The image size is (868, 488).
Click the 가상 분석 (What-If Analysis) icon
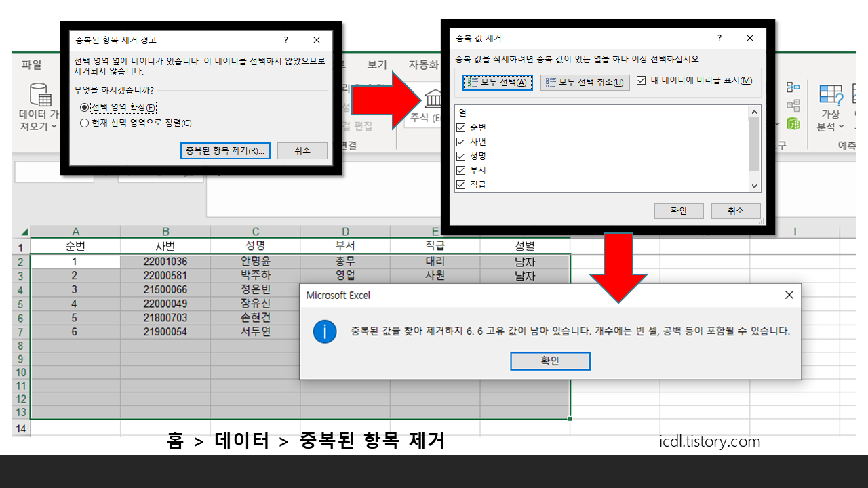coord(831,95)
